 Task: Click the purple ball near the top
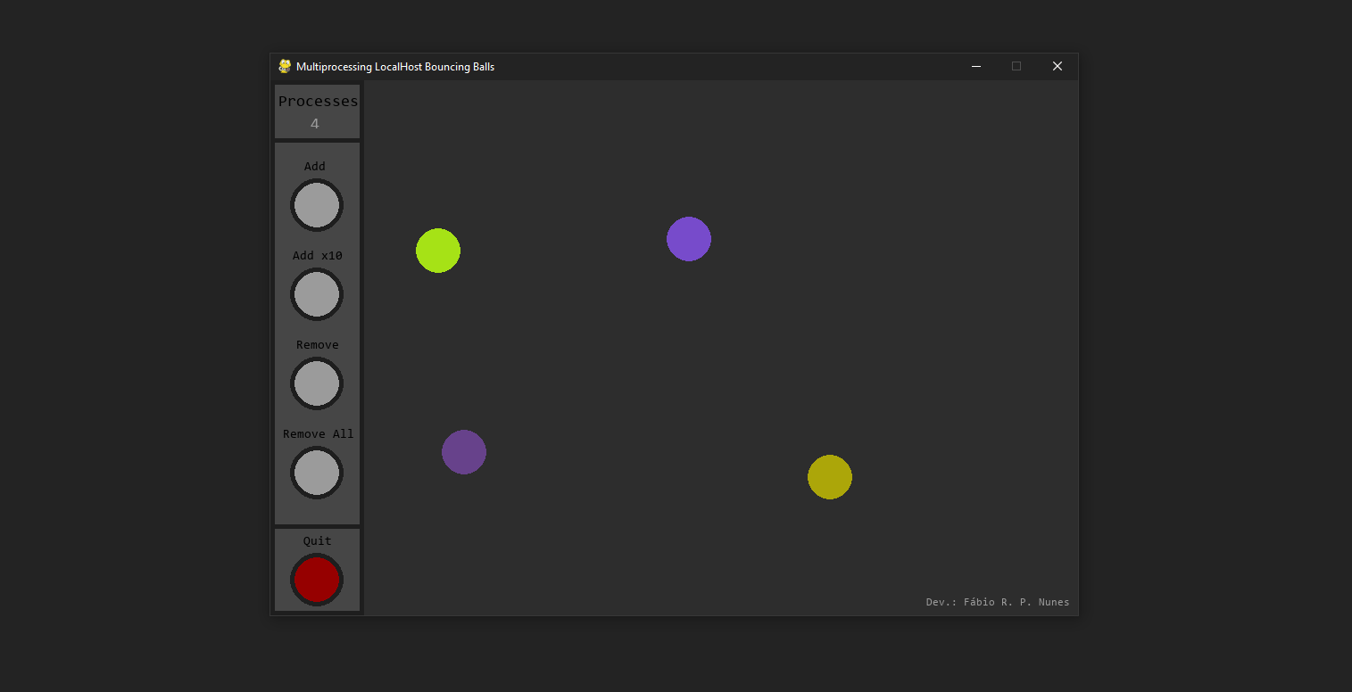[689, 239]
